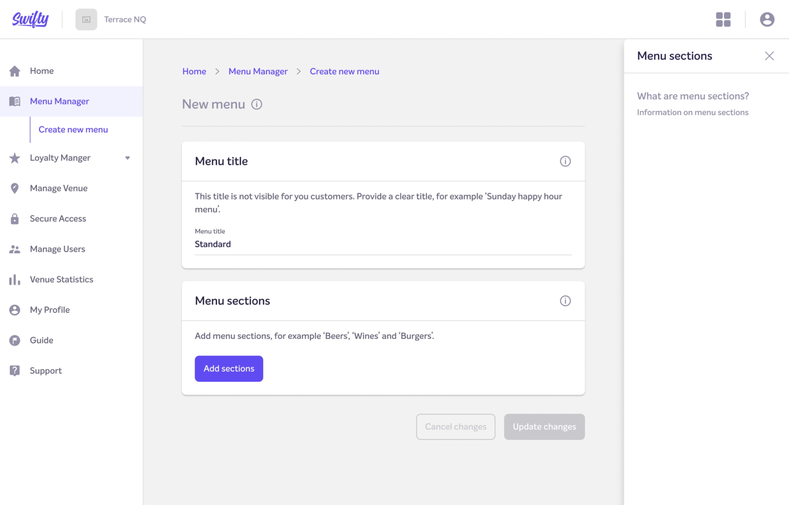The width and height of the screenshot is (789, 505).
Task: Click the Terrace NQ venue name
Action: pyautogui.click(x=125, y=19)
